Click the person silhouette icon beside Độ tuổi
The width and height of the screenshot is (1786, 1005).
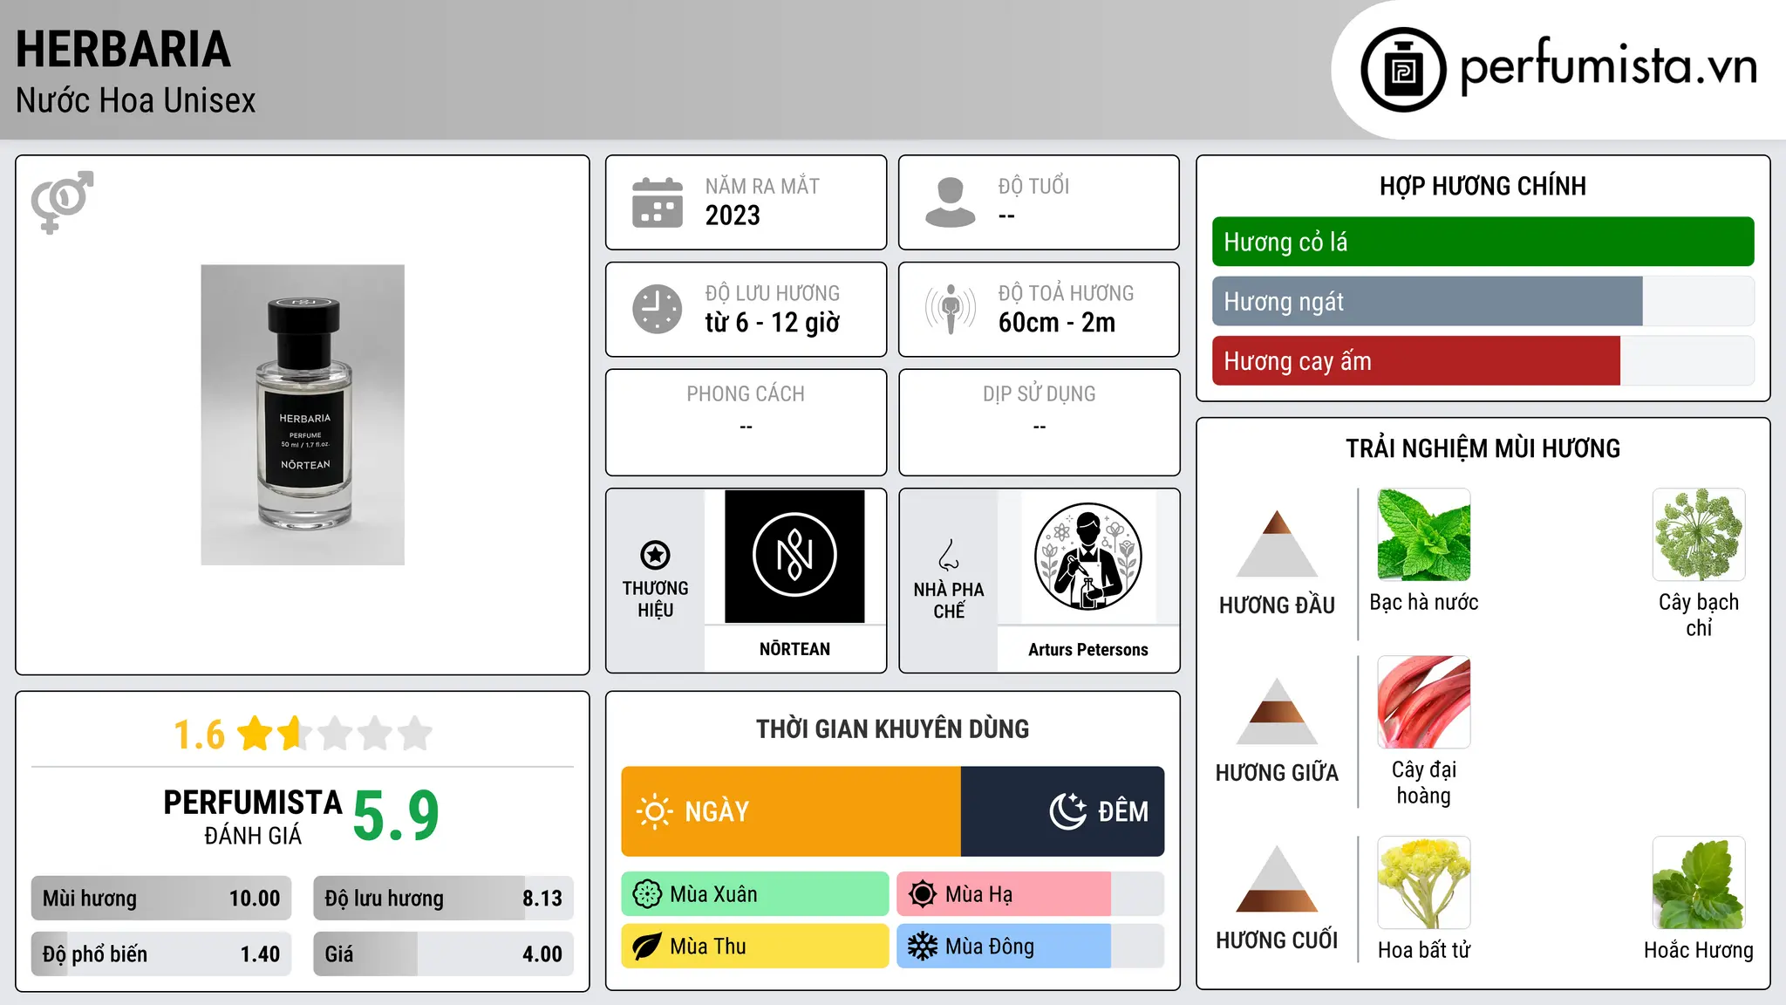(951, 202)
